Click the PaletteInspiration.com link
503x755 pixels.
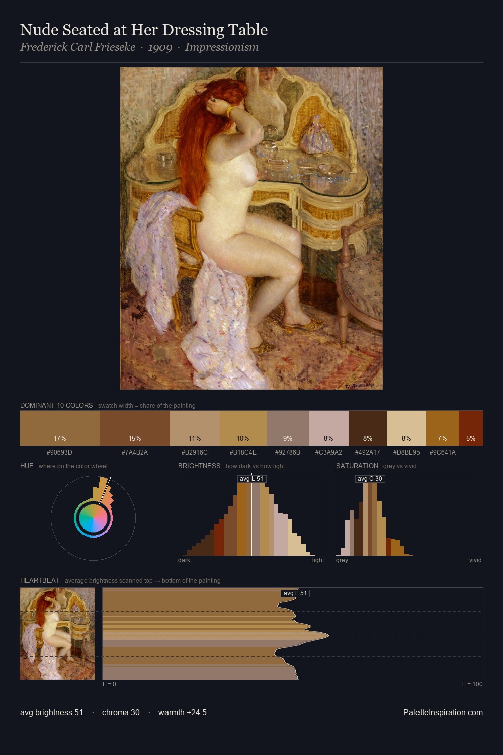tap(443, 712)
